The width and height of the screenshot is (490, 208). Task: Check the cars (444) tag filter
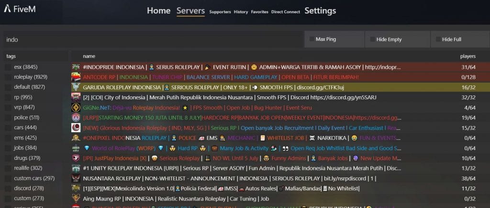coord(8,128)
